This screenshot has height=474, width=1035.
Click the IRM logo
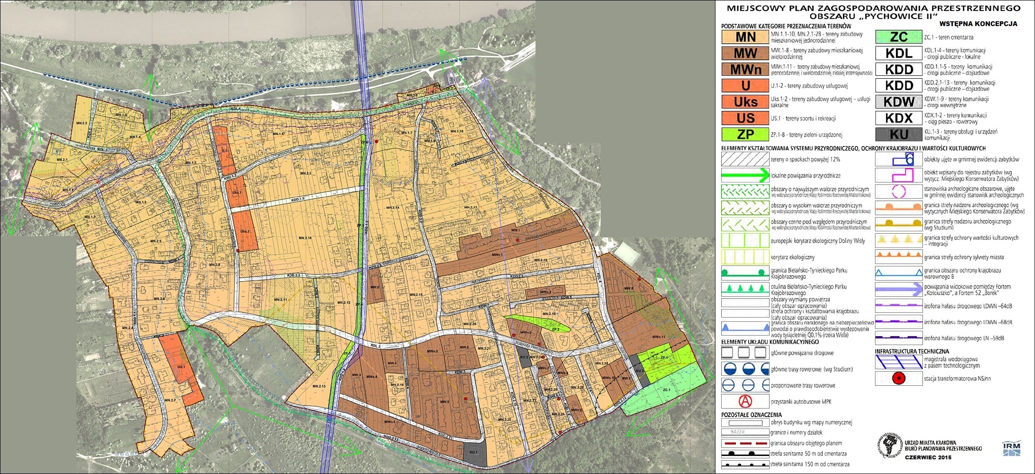(1011, 448)
